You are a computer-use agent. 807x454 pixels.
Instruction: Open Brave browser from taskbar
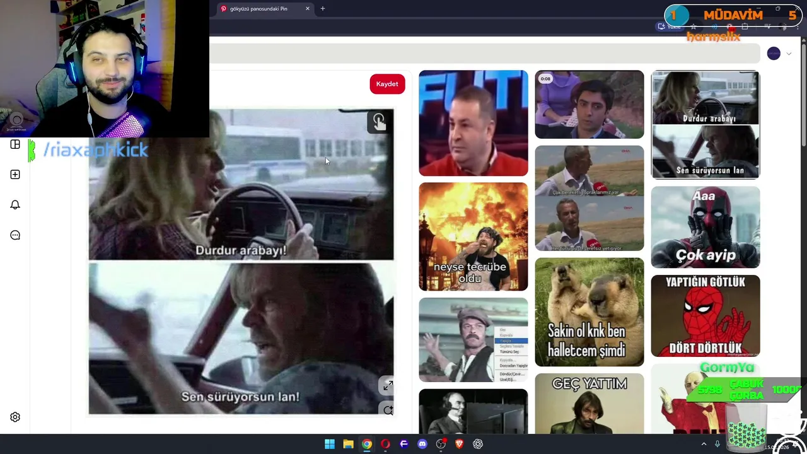coord(460,444)
